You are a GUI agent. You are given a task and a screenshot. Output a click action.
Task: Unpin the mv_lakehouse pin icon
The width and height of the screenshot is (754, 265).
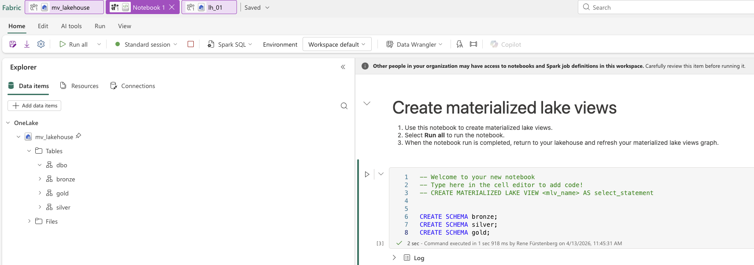coord(78,136)
